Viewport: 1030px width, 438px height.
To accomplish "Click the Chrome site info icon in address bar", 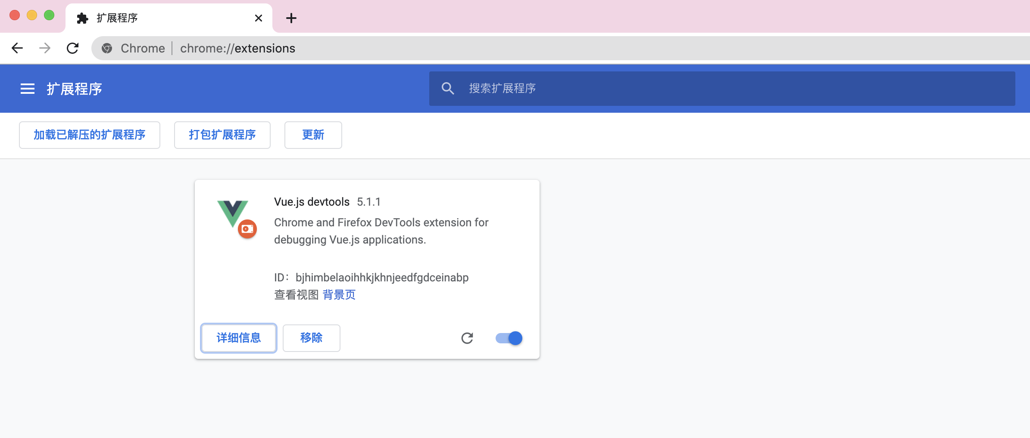I will (x=107, y=48).
